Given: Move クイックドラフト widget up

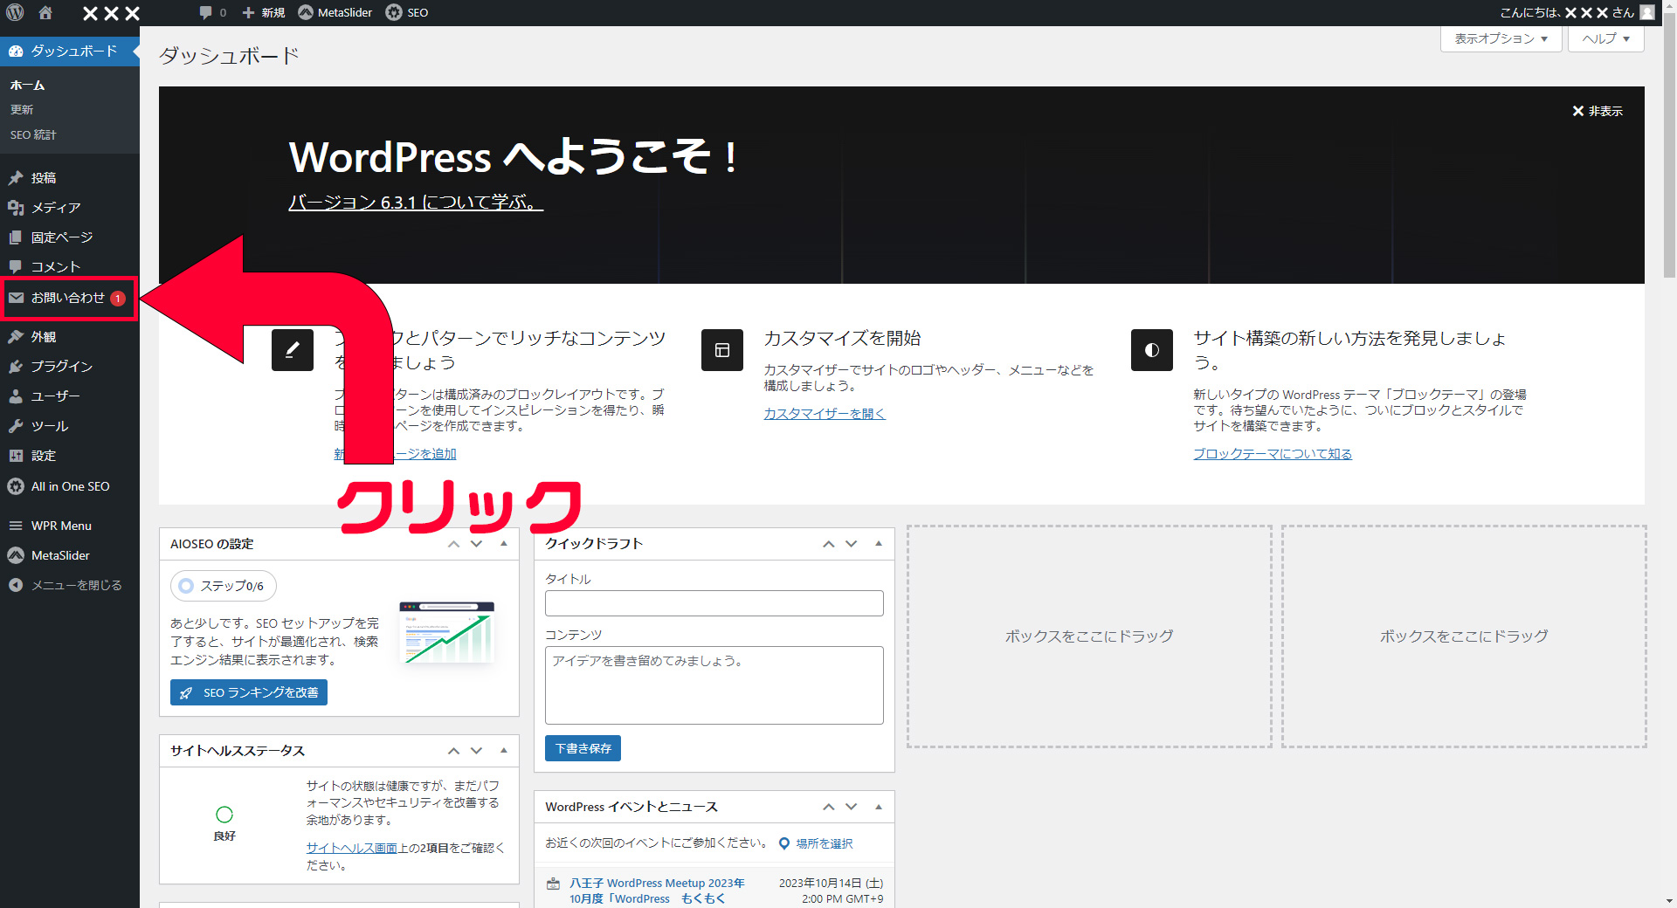Looking at the screenshot, I should coord(828,544).
